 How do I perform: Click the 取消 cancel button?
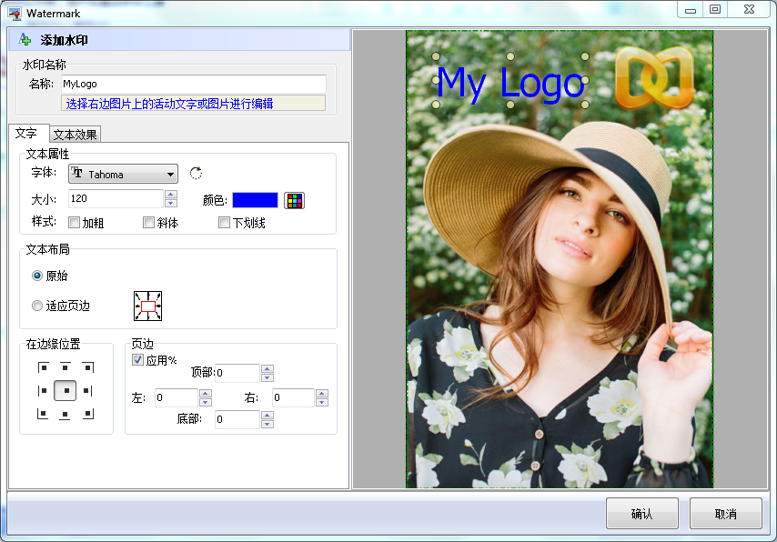725,514
